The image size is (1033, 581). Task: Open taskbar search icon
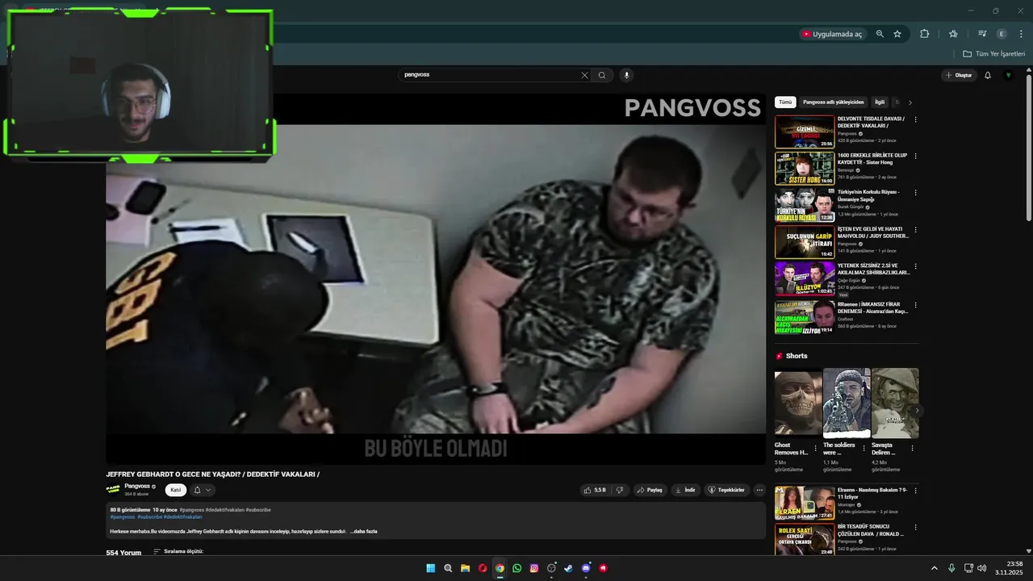(448, 568)
